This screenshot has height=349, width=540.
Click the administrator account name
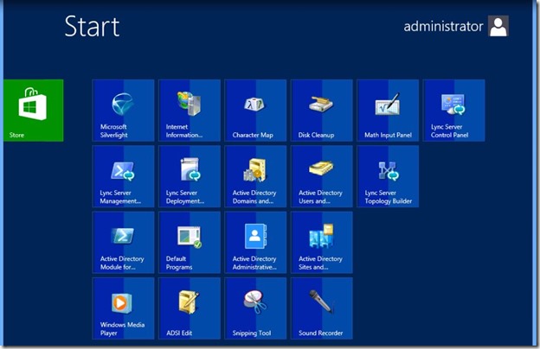pos(443,27)
